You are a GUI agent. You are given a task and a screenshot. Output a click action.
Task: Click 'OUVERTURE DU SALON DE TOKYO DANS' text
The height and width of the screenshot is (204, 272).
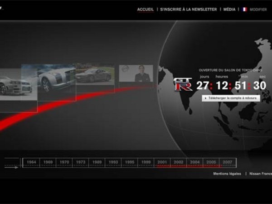[230, 70]
